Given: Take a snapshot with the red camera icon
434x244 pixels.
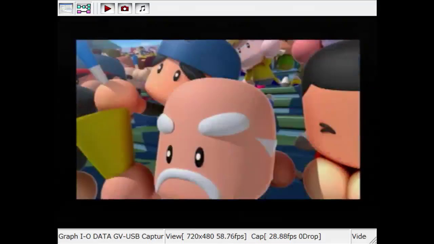Looking at the screenshot, I should click(x=125, y=8).
